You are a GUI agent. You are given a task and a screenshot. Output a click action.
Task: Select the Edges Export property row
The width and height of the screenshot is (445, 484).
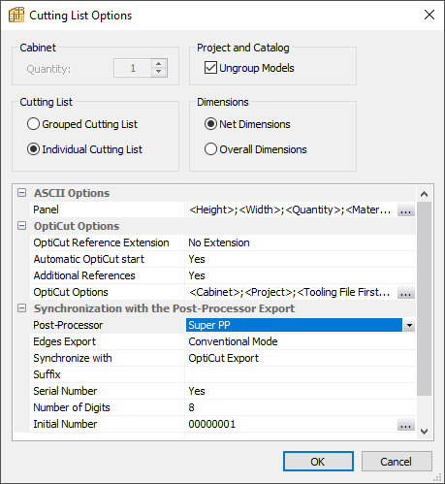click(x=222, y=341)
